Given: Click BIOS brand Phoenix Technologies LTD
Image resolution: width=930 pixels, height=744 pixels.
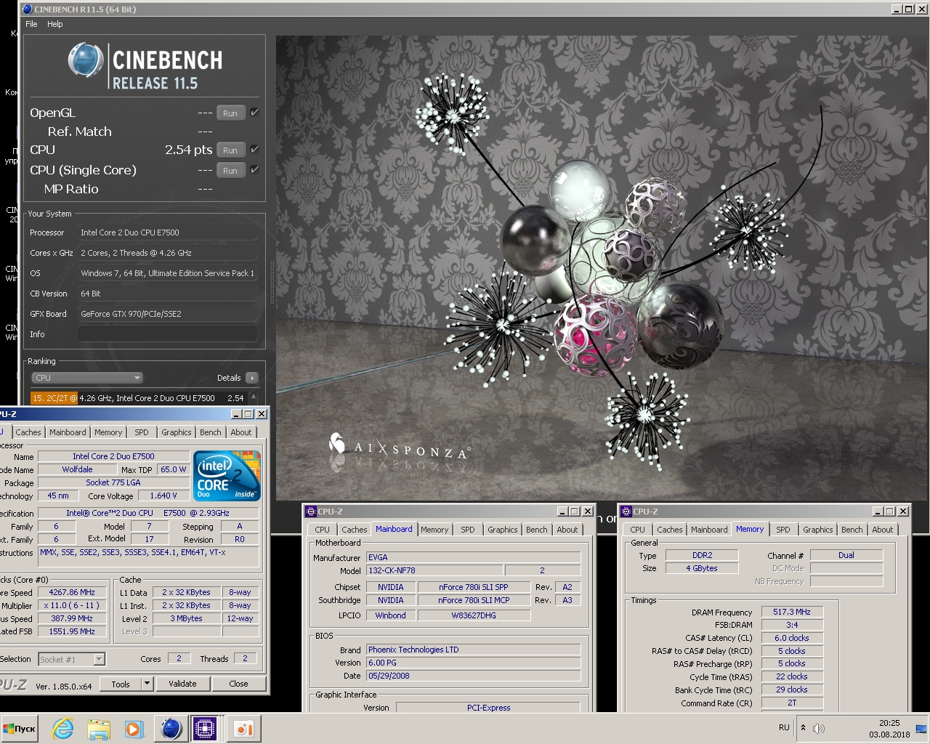Looking at the screenshot, I should point(474,650).
